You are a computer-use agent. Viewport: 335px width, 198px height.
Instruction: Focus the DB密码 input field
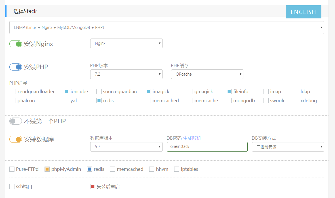click(207, 147)
